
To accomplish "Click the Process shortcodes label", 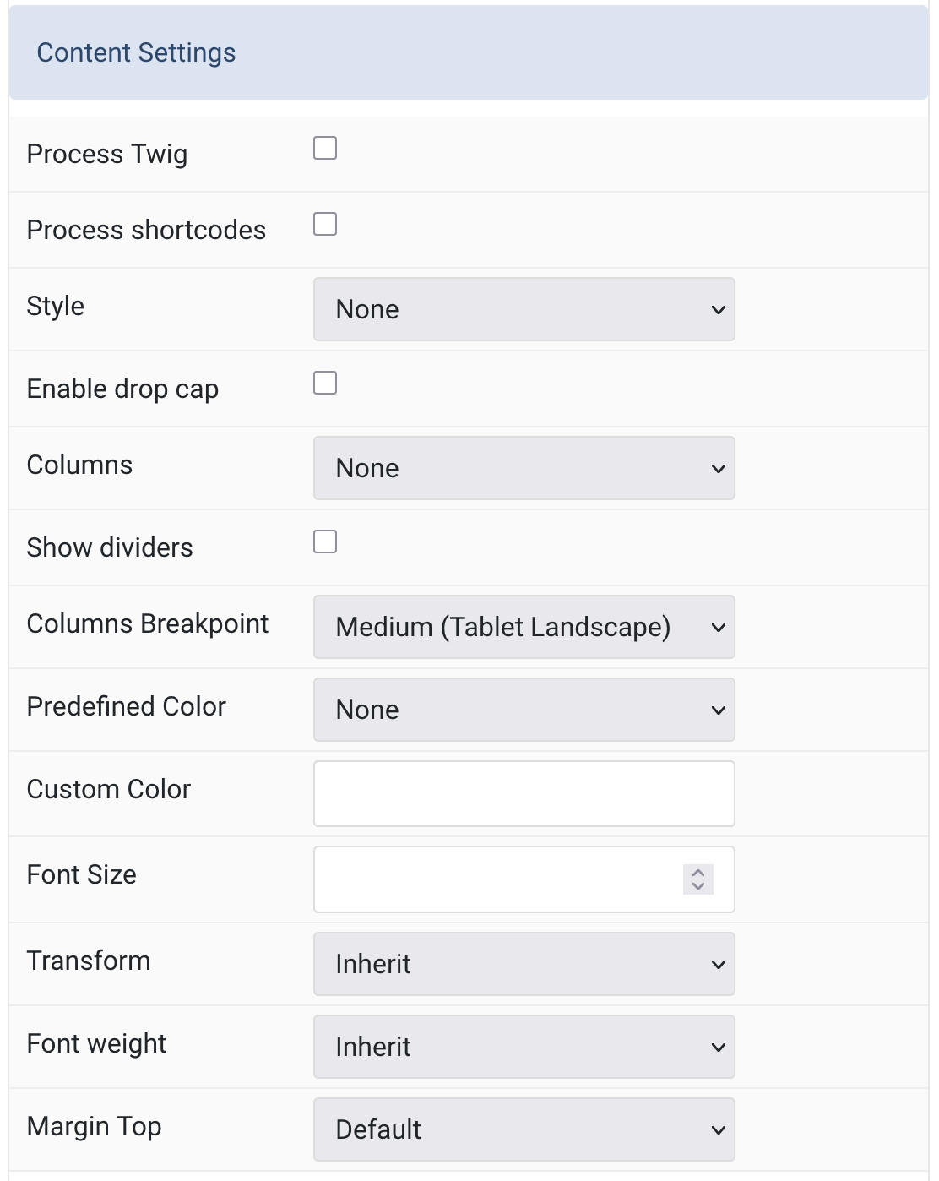I will coord(146,230).
